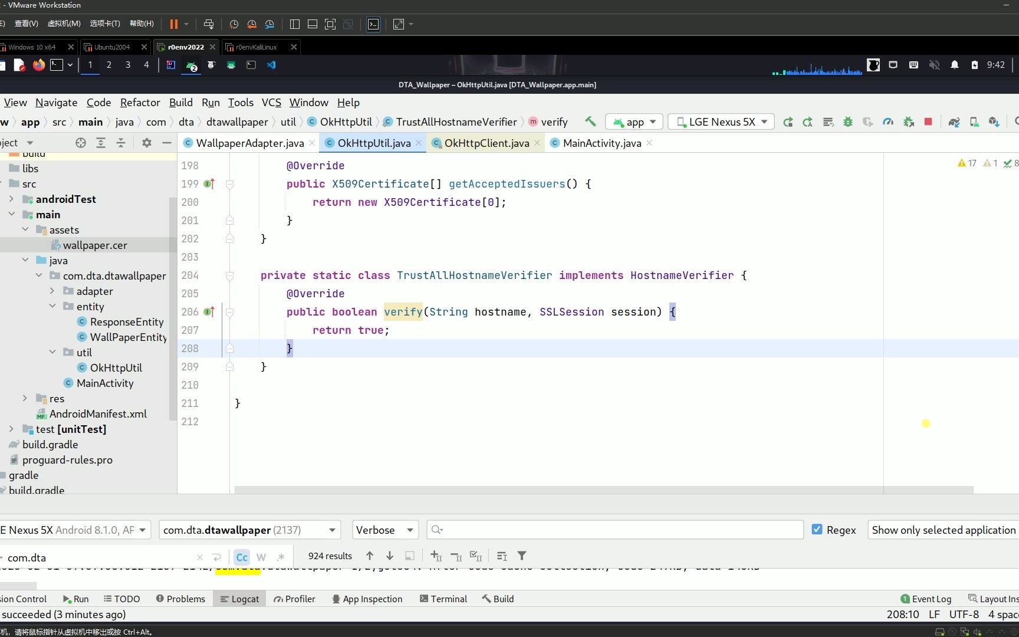Open the Tools menu
This screenshot has width=1019, height=637.
pos(241,102)
